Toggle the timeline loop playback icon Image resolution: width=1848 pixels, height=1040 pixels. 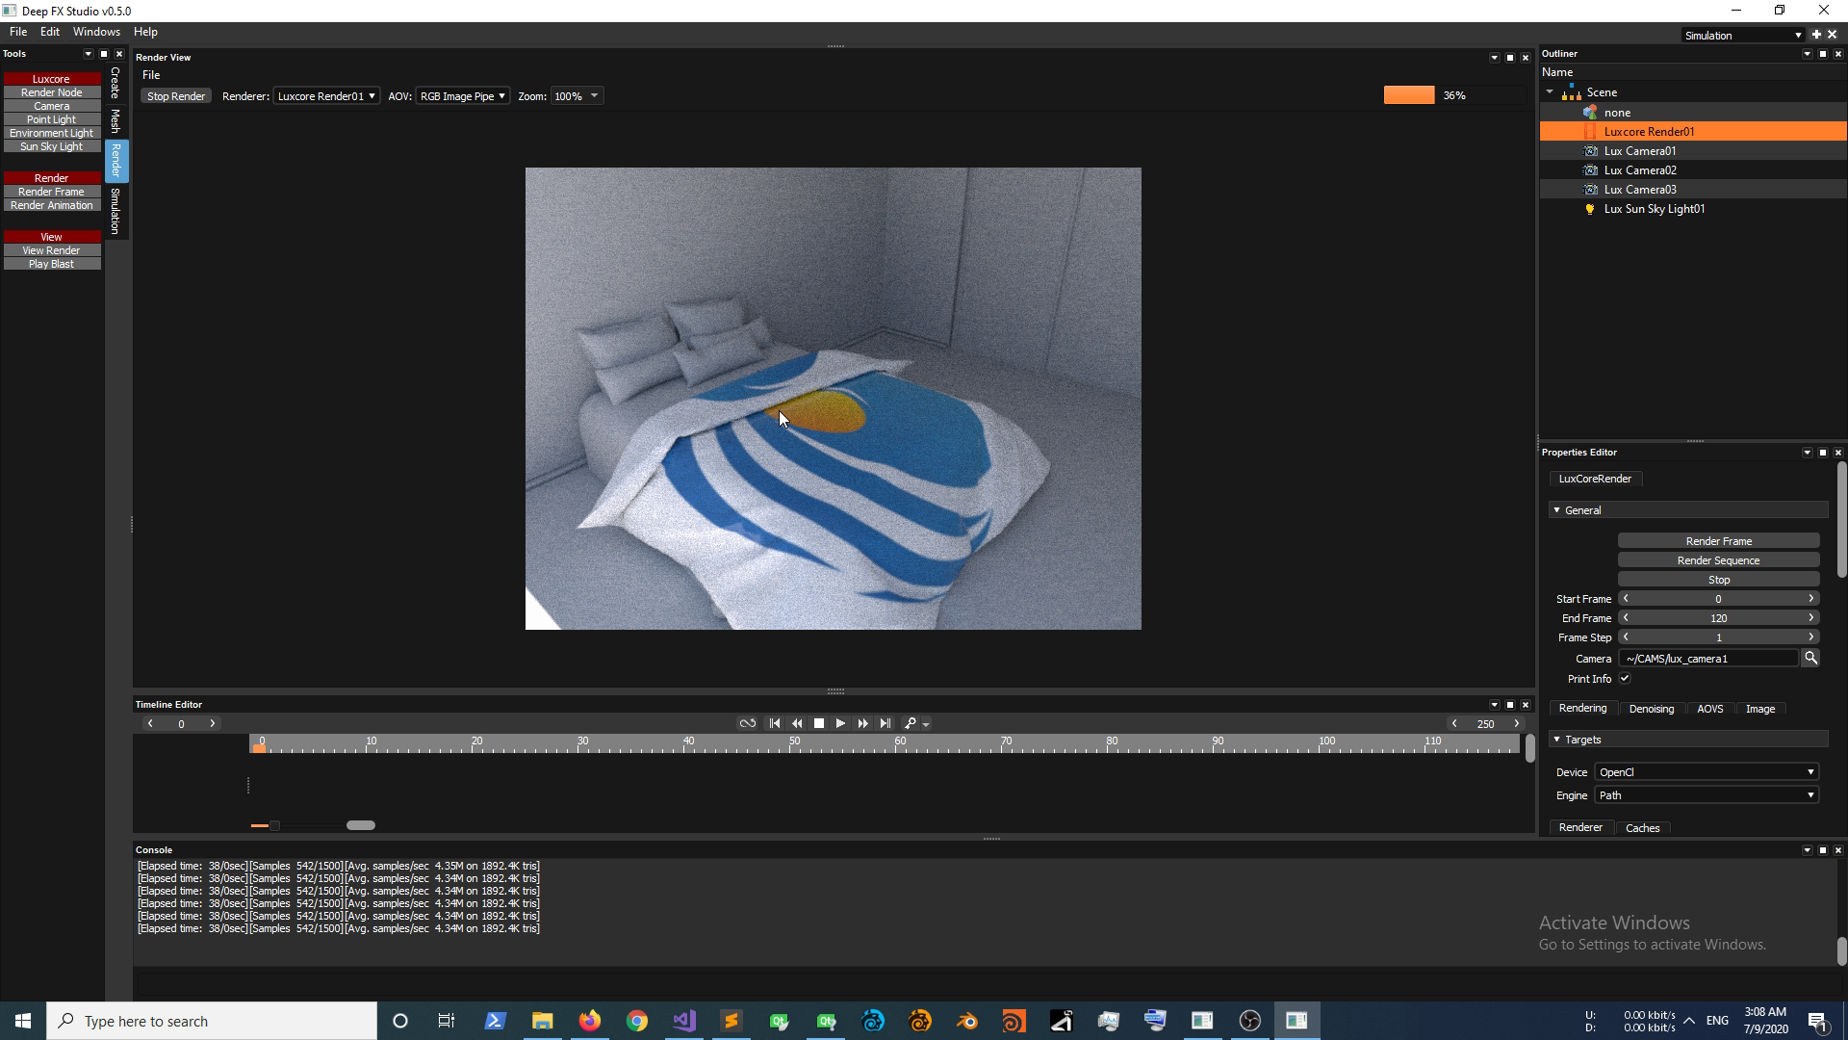point(747,723)
